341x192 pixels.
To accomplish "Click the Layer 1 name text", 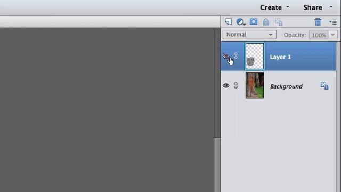I will 280,57.
